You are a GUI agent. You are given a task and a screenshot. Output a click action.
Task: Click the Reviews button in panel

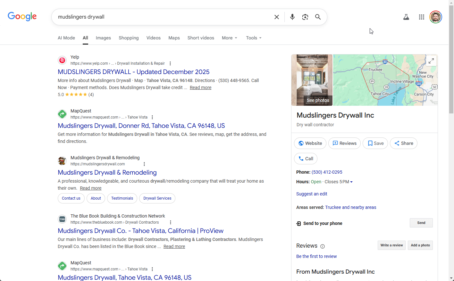[x=344, y=143]
